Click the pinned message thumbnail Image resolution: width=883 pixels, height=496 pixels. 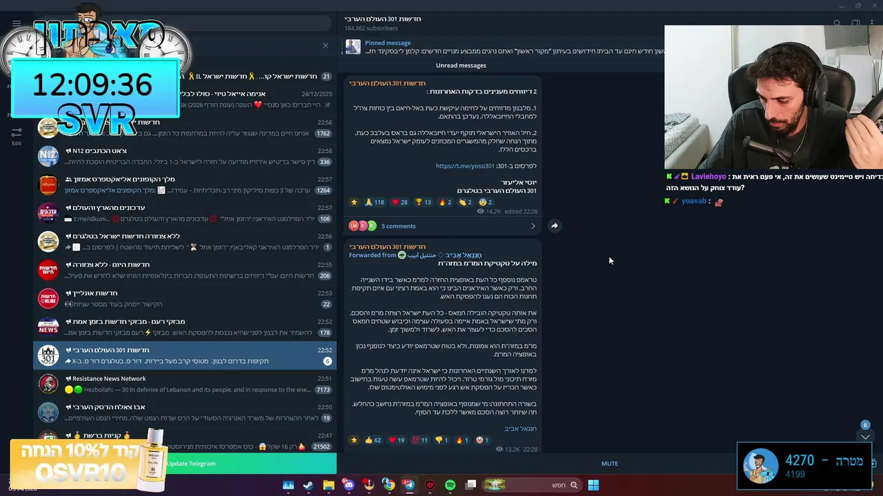pyautogui.click(x=353, y=47)
